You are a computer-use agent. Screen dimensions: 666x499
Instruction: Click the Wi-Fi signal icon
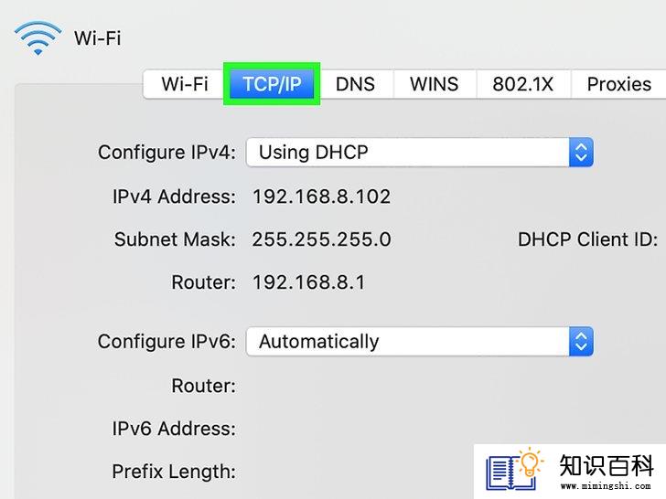point(38,37)
